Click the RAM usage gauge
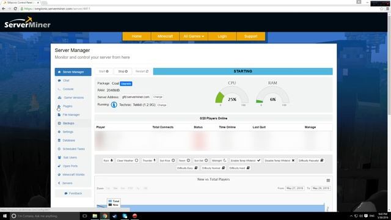This screenshot has height=220, width=391. [273, 94]
